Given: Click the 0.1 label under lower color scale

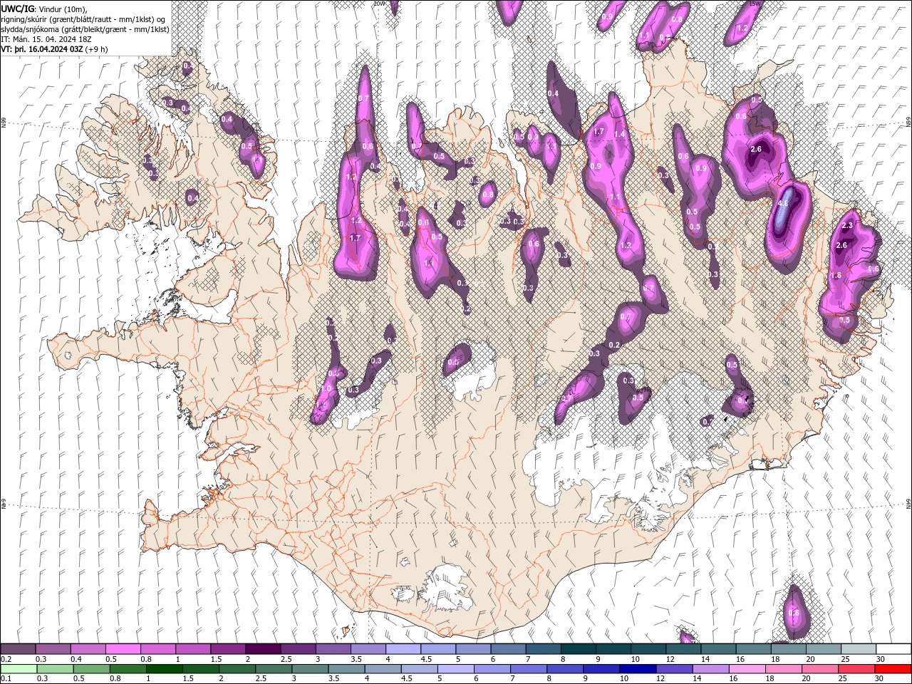Looking at the screenshot, I should tap(6, 679).
